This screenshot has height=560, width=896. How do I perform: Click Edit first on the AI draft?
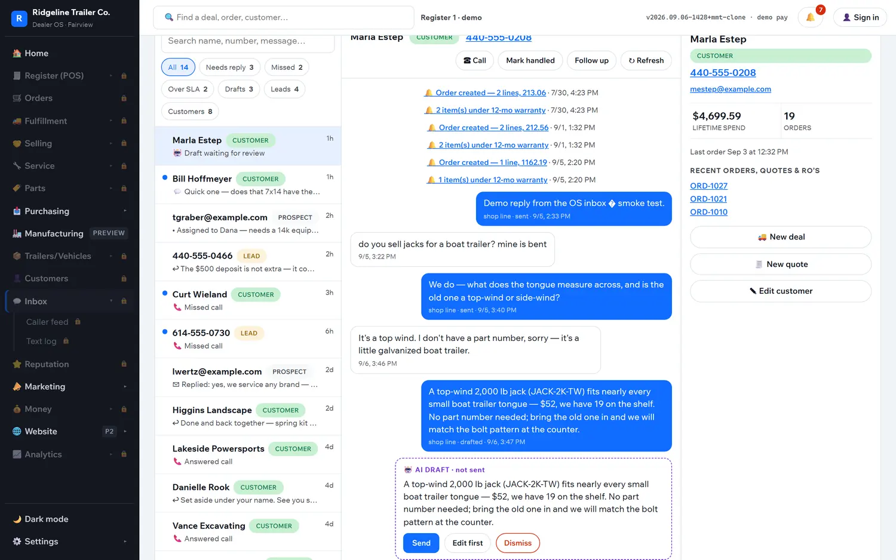(467, 543)
